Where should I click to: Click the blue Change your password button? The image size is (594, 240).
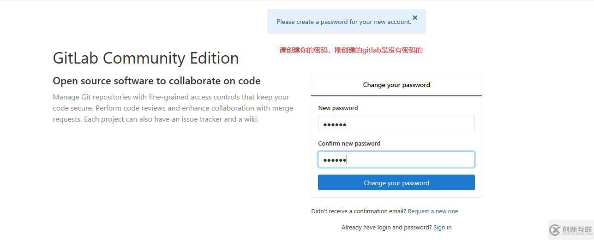(396, 182)
